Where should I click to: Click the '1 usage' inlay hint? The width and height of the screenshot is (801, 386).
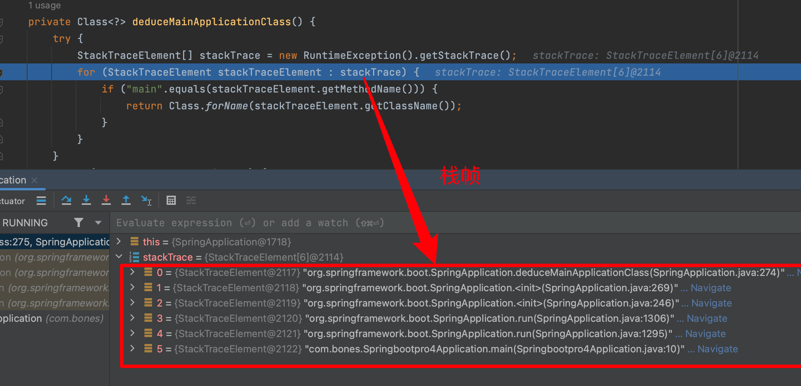[x=44, y=5]
